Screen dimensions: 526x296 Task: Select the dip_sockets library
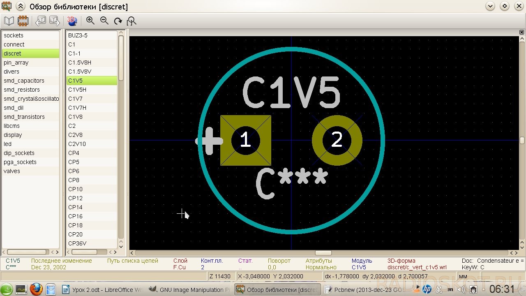point(30,153)
